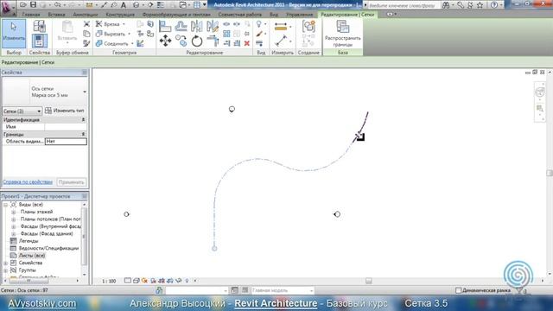The height and width of the screenshot is (311, 553).
Task: Click the project browser horizontal scrollbar thumb
Action: (x=29, y=281)
